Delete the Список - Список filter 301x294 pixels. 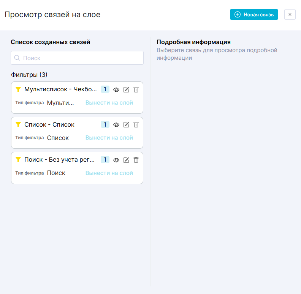136,125
